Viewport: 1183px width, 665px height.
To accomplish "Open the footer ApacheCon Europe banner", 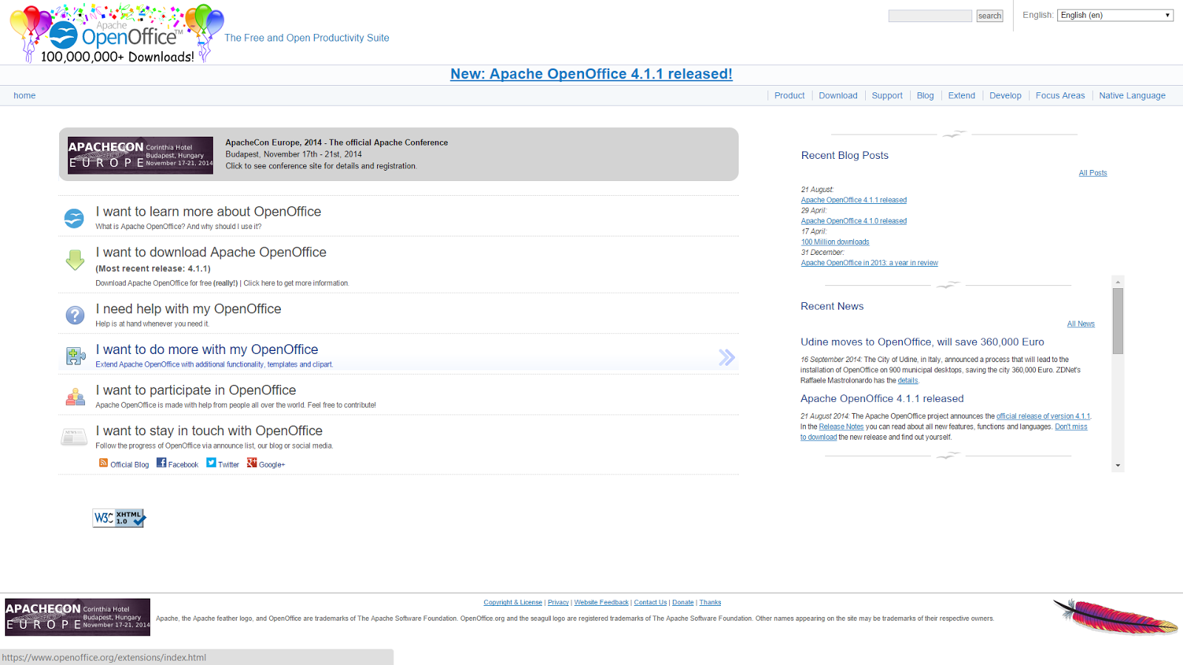I will pos(78,617).
